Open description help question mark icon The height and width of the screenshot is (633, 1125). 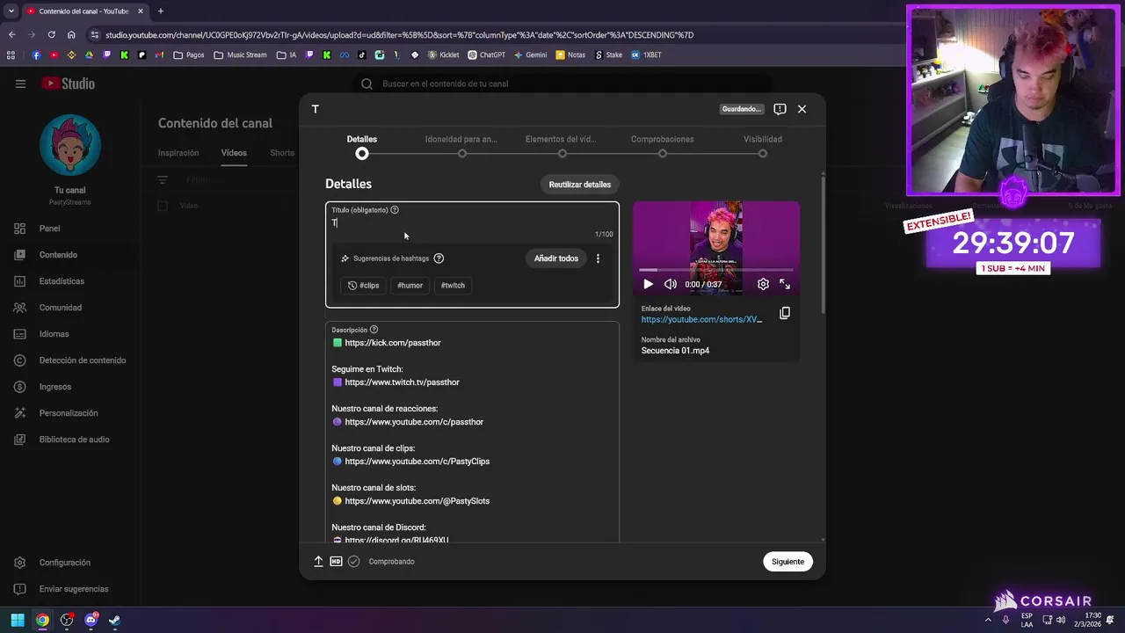click(x=374, y=330)
